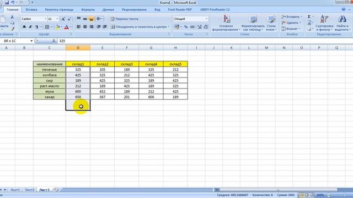Open Условное форматирование menu
353x198 pixels.
click(226, 23)
